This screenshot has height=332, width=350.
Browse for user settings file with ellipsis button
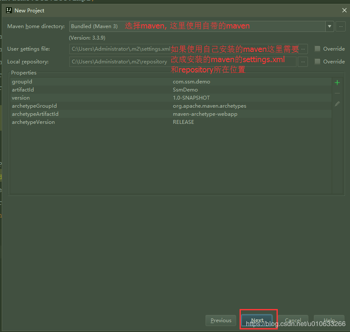coord(302,49)
